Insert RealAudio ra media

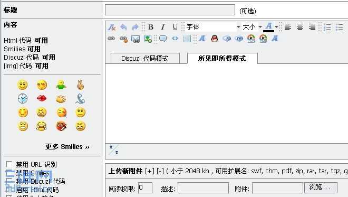227,39
